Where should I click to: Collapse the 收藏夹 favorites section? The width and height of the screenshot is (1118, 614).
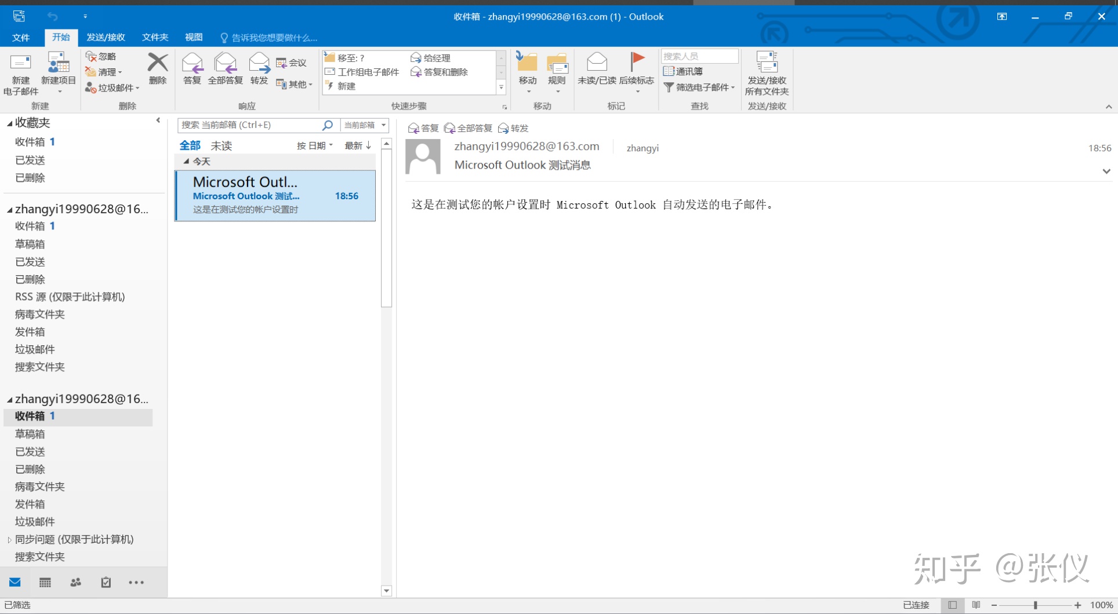[9, 123]
